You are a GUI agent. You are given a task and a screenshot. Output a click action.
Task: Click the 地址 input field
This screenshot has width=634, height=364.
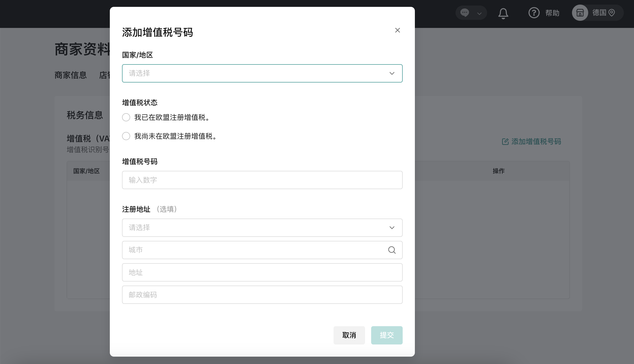262,272
